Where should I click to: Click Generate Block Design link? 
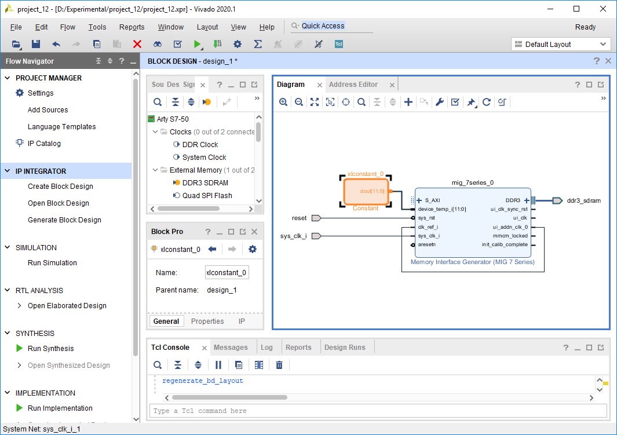tap(64, 220)
